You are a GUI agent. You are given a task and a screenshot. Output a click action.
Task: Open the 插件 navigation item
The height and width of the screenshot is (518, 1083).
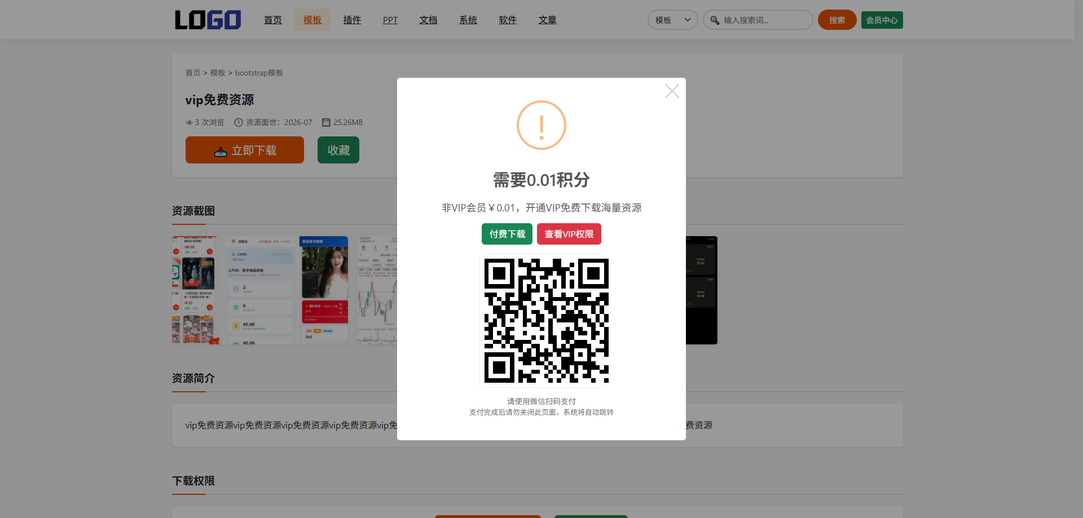point(352,20)
